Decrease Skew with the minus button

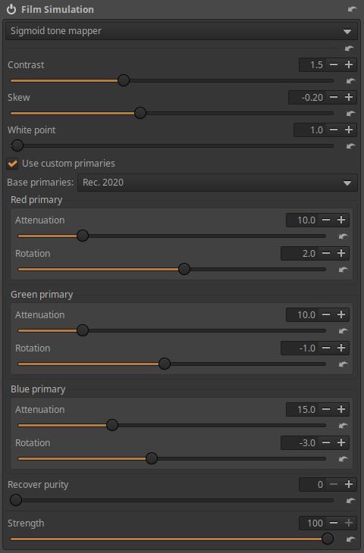coord(334,97)
